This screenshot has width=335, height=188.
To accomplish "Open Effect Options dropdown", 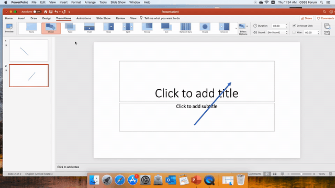I will pos(243,29).
